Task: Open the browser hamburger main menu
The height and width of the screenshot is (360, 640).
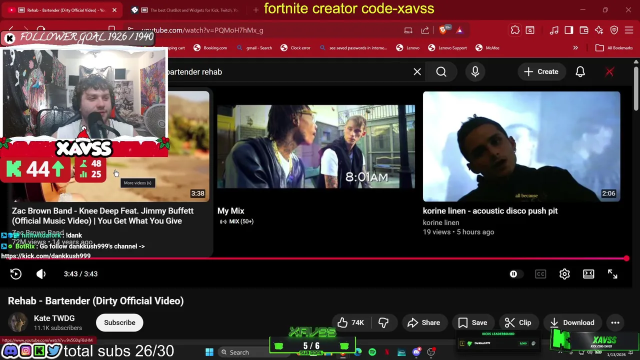Action: (629, 30)
